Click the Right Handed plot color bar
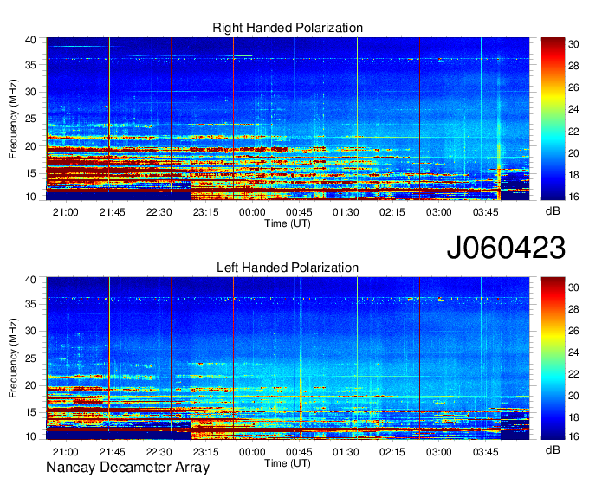This screenshot has width=589, height=478. pyautogui.click(x=553, y=119)
